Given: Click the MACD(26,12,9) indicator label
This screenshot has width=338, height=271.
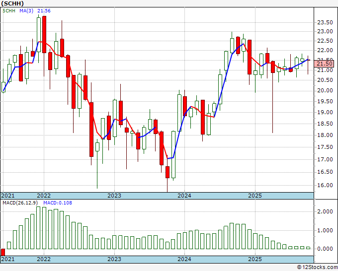Looking at the screenshot, I should coord(20,203).
